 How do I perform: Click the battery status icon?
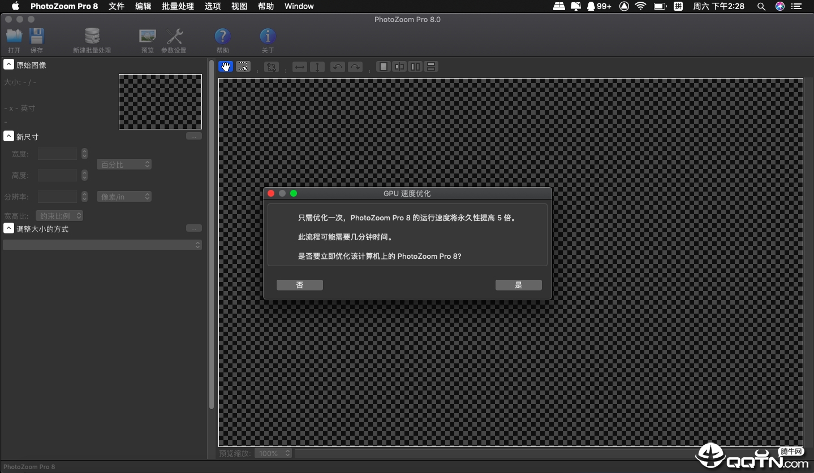pos(660,6)
